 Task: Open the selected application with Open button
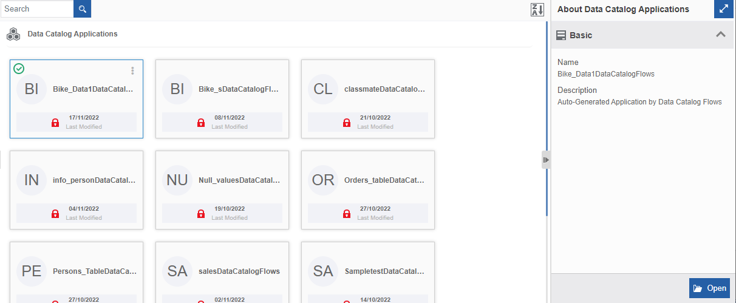[709, 288]
